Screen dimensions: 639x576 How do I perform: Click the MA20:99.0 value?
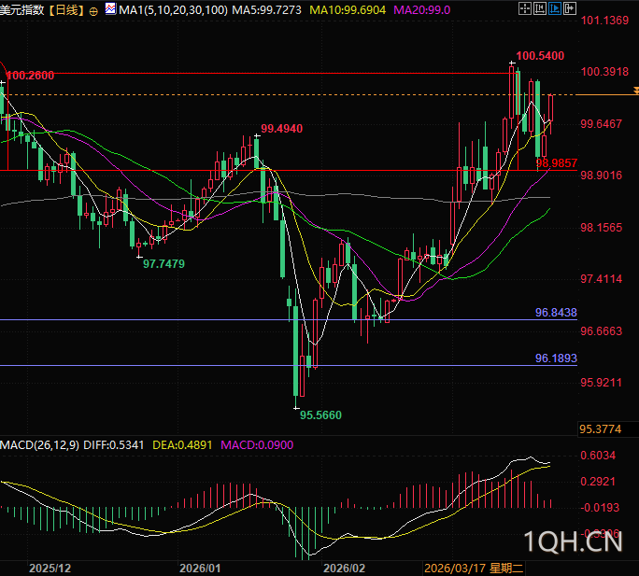click(421, 10)
